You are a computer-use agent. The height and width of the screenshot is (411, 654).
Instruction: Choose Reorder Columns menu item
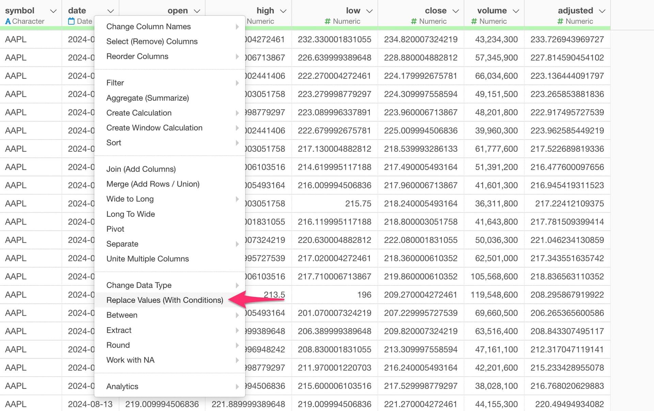[x=170, y=56]
